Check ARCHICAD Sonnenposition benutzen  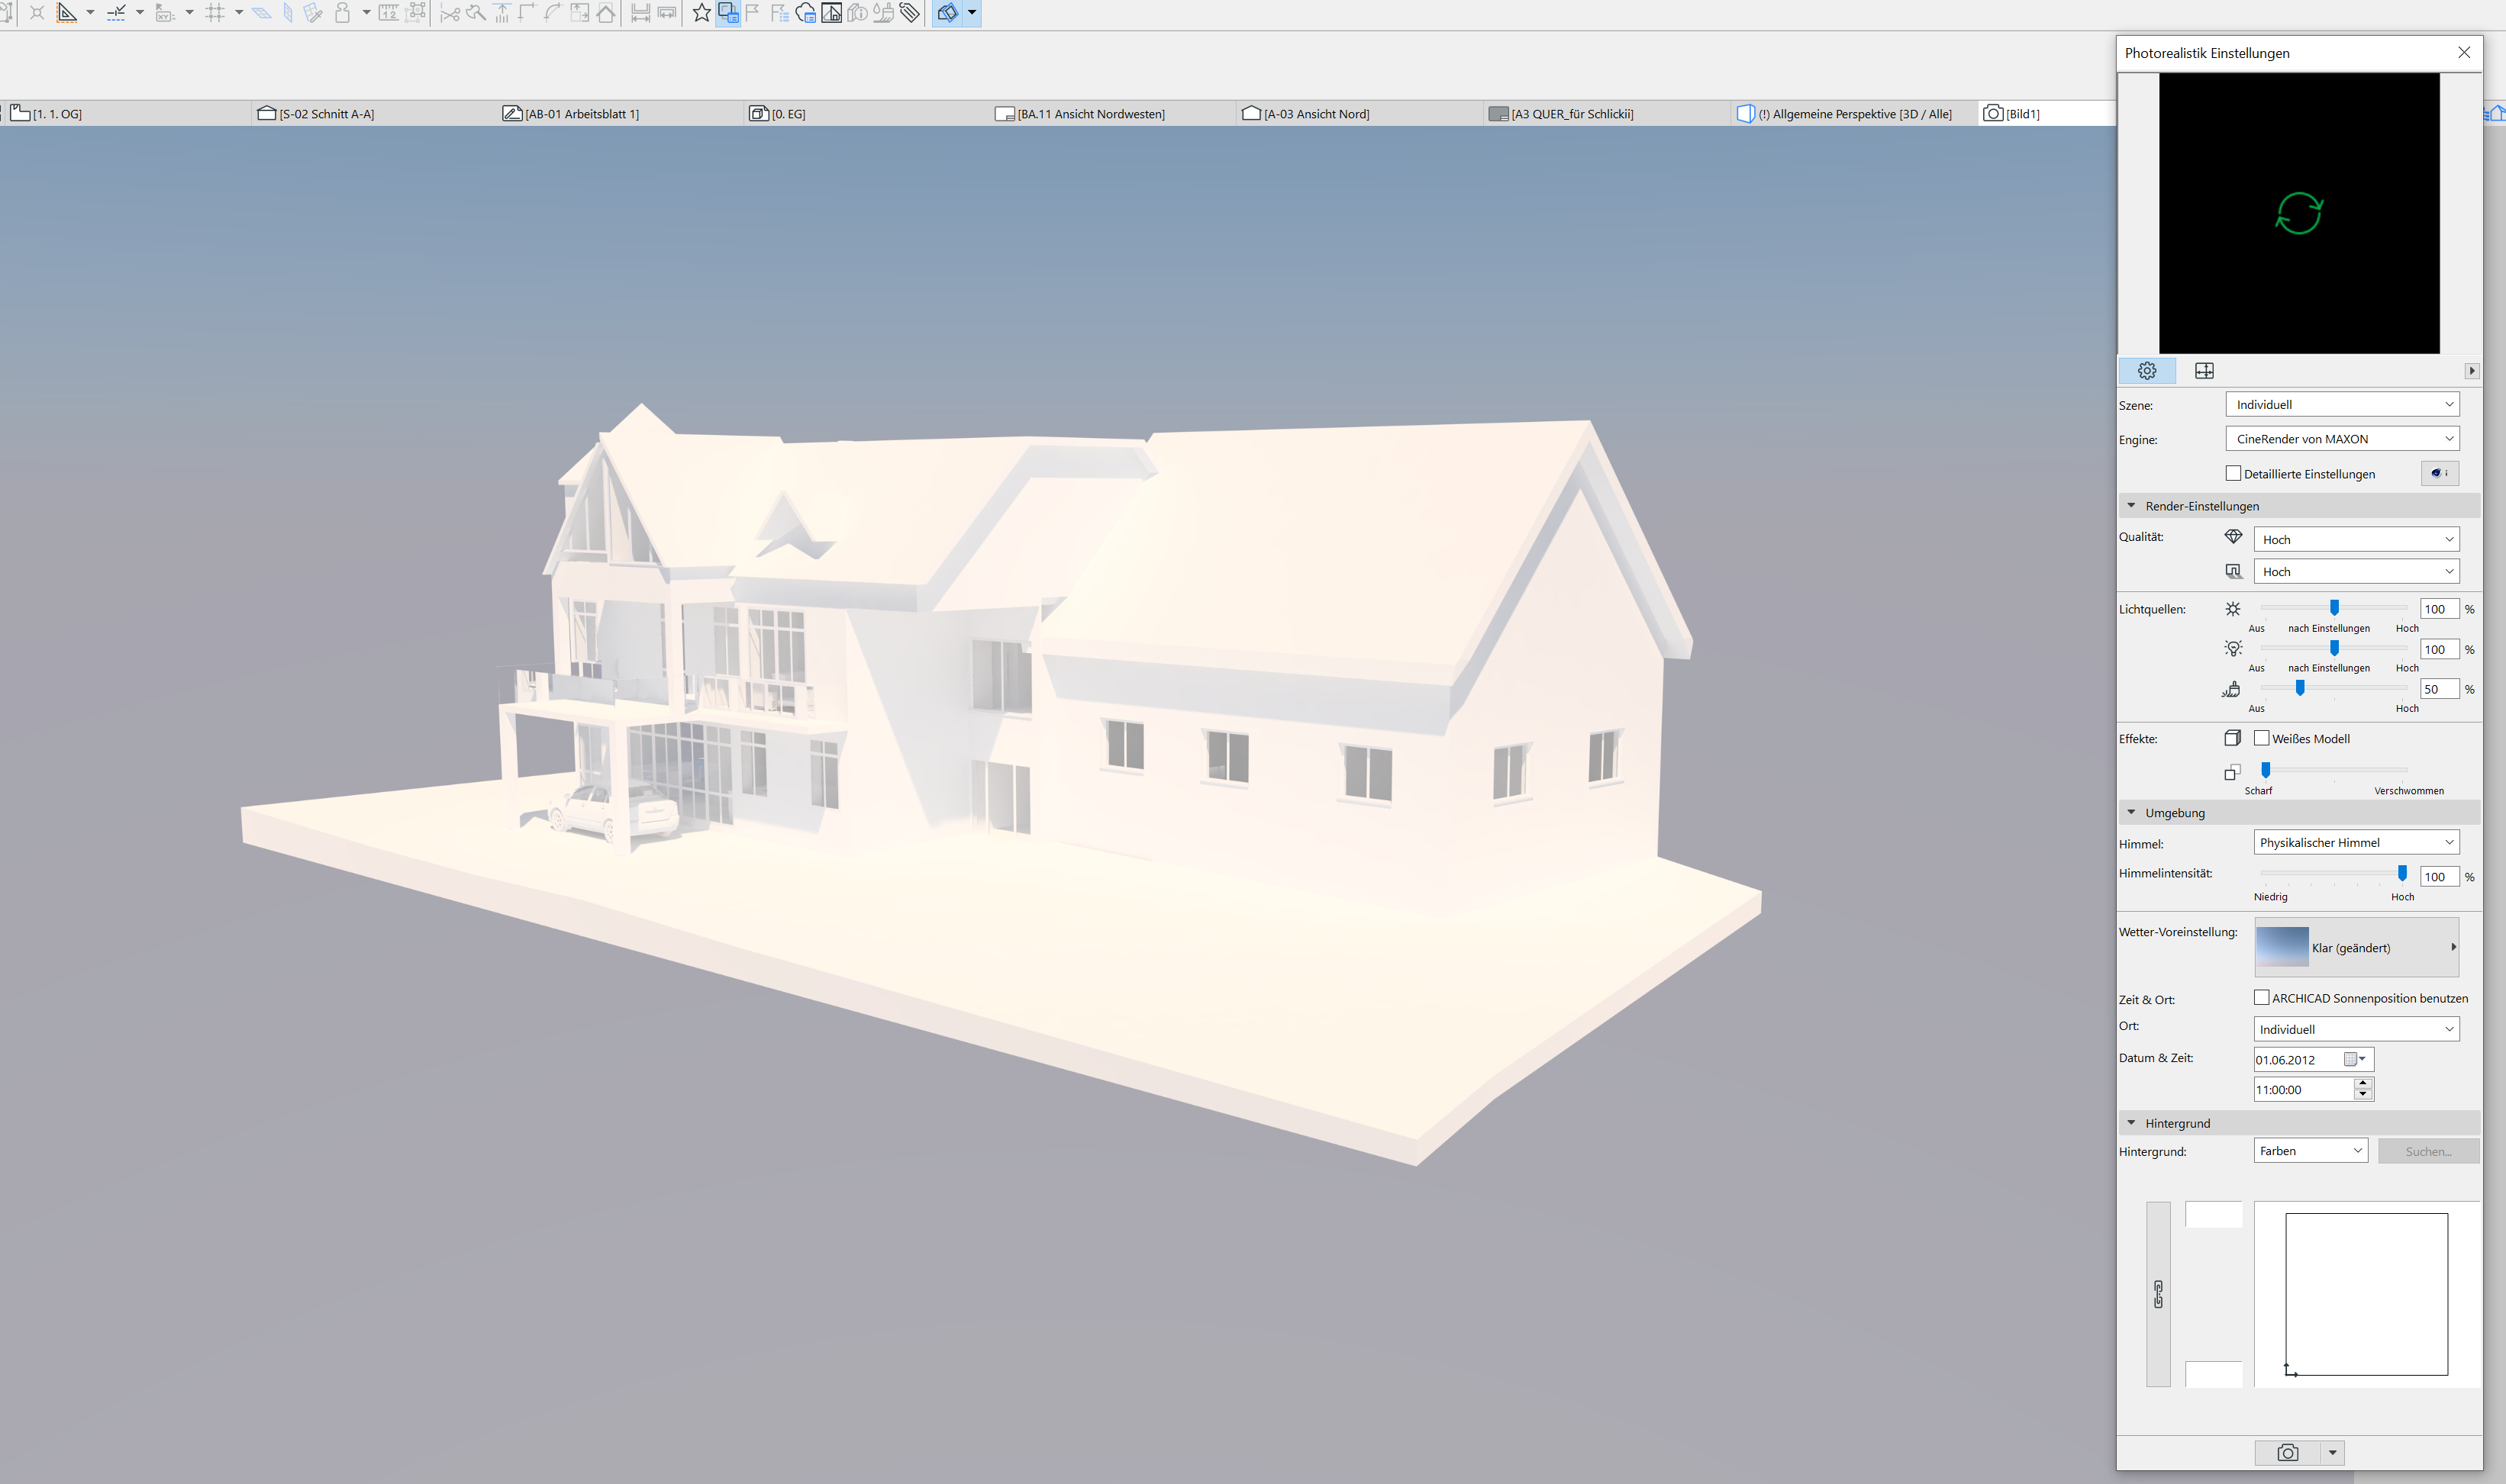2261,998
